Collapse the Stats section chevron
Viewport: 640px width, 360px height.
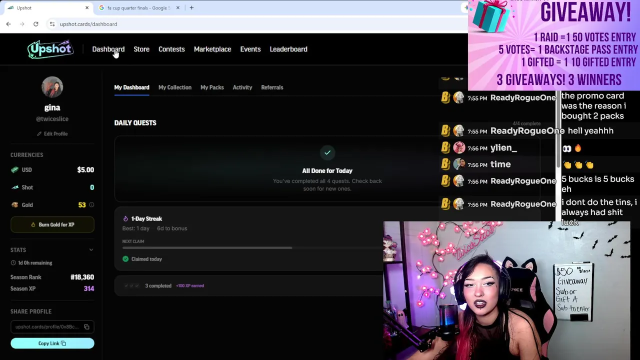point(91,250)
